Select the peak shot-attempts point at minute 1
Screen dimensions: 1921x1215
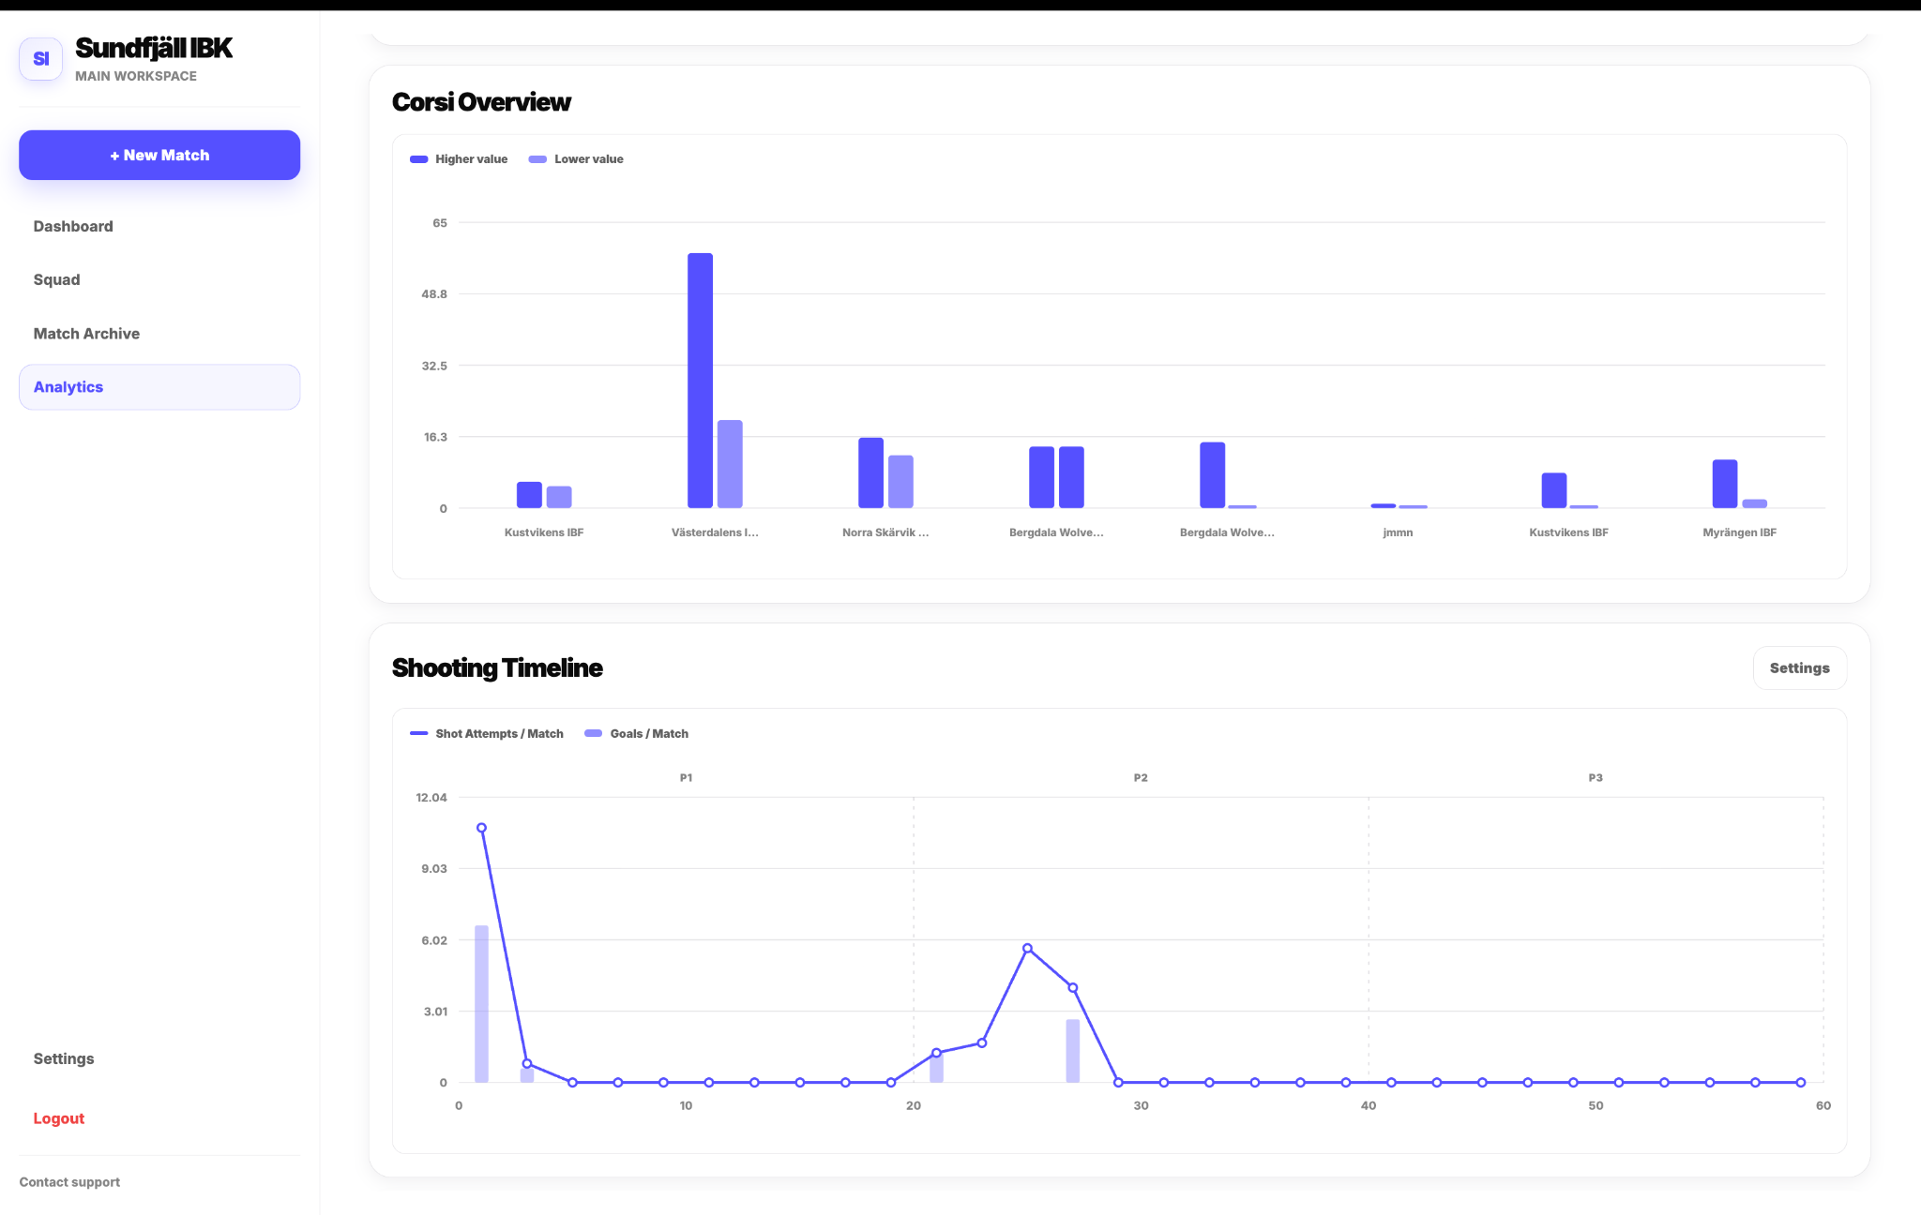(481, 828)
